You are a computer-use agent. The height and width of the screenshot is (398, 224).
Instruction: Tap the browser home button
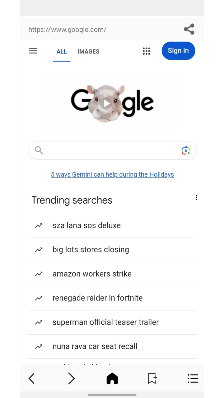click(x=112, y=378)
